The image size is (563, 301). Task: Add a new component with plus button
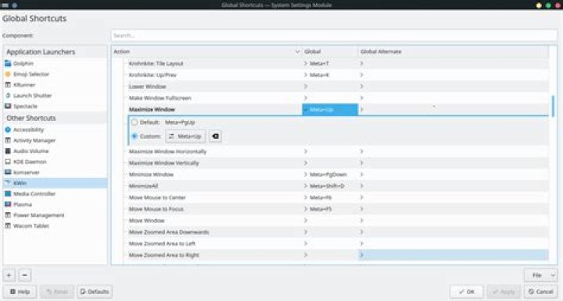click(9, 275)
